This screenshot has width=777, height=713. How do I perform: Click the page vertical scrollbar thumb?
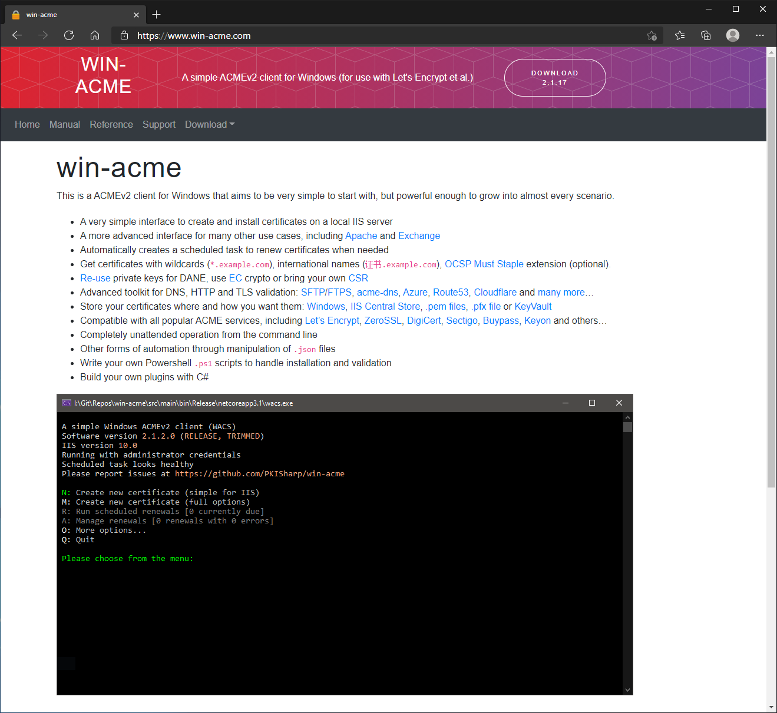point(772,272)
